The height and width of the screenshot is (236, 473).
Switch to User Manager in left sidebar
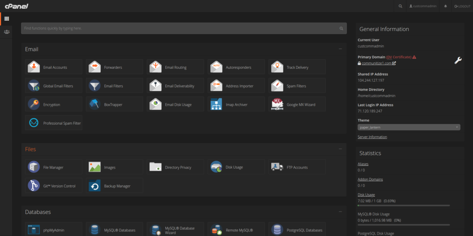click(x=6, y=32)
